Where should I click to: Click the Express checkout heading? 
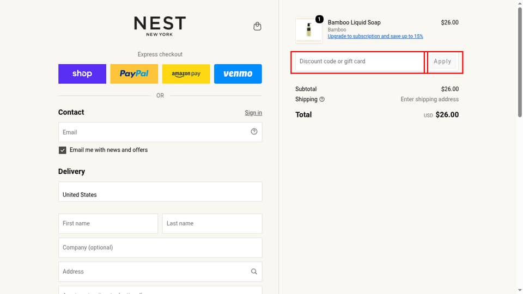click(x=160, y=54)
